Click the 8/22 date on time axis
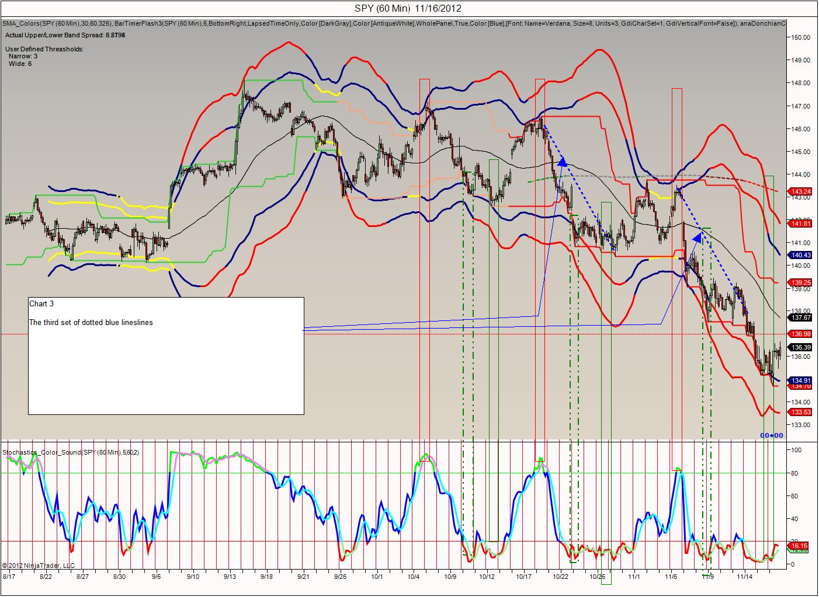The width and height of the screenshot is (819, 597). point(46,577)
